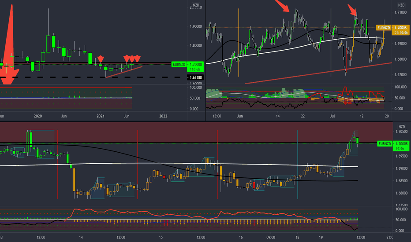Image resolution: width=411 pixels, height=242 pixels.
Task: Open the NZD currency selector above the 1.71000 price
Action: 401,5
